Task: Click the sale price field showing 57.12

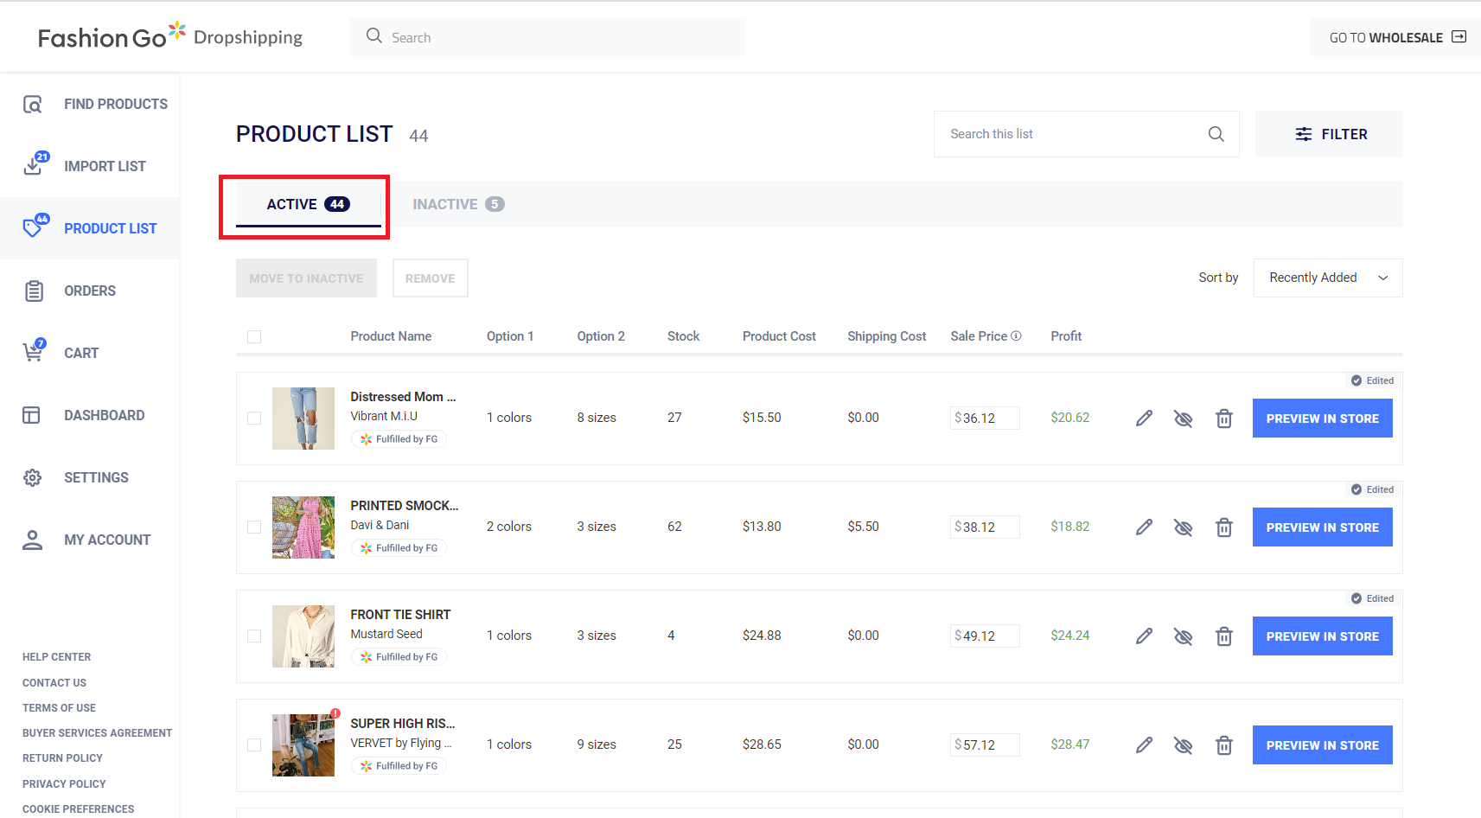Action: click(x=986, y=745)
